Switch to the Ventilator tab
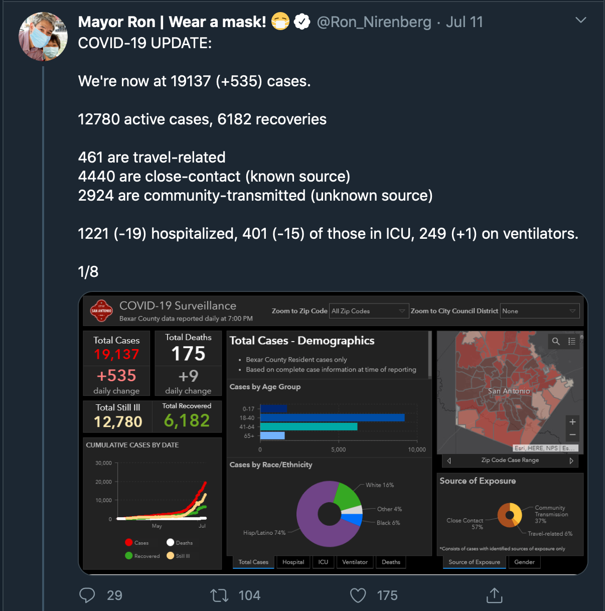The height and width of the screenshot is (611, 605). (x=355, y=562)
